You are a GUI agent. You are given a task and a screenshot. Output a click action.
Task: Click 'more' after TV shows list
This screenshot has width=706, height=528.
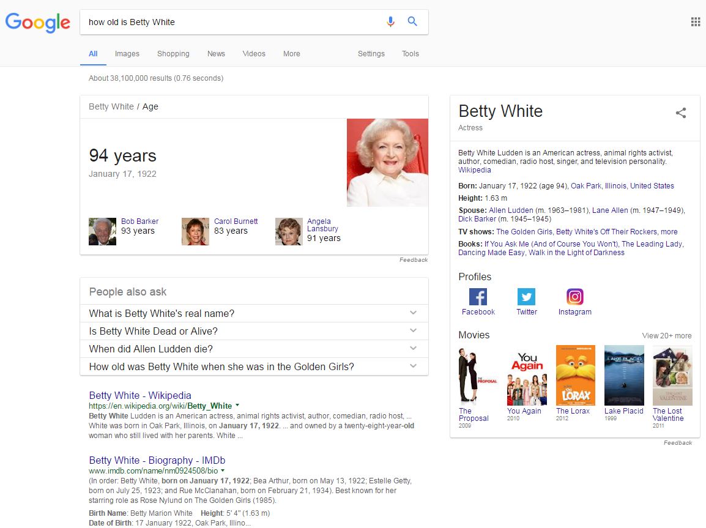[669, 232]
